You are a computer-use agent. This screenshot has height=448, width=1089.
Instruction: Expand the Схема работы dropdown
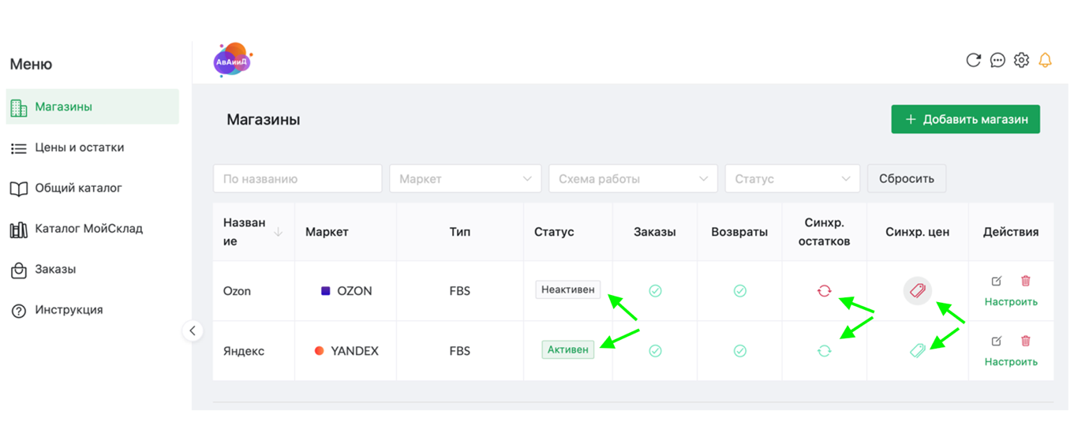click(x=632, y=179)
